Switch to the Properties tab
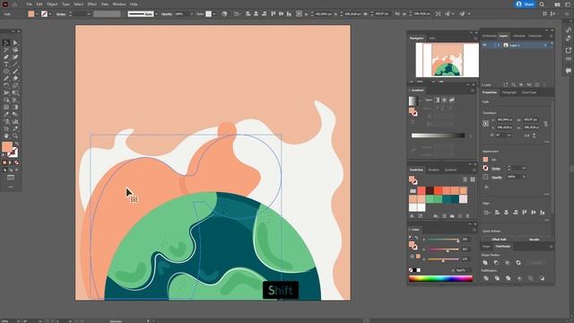Screen dimensions: 574x323 [x=490, y=92]
